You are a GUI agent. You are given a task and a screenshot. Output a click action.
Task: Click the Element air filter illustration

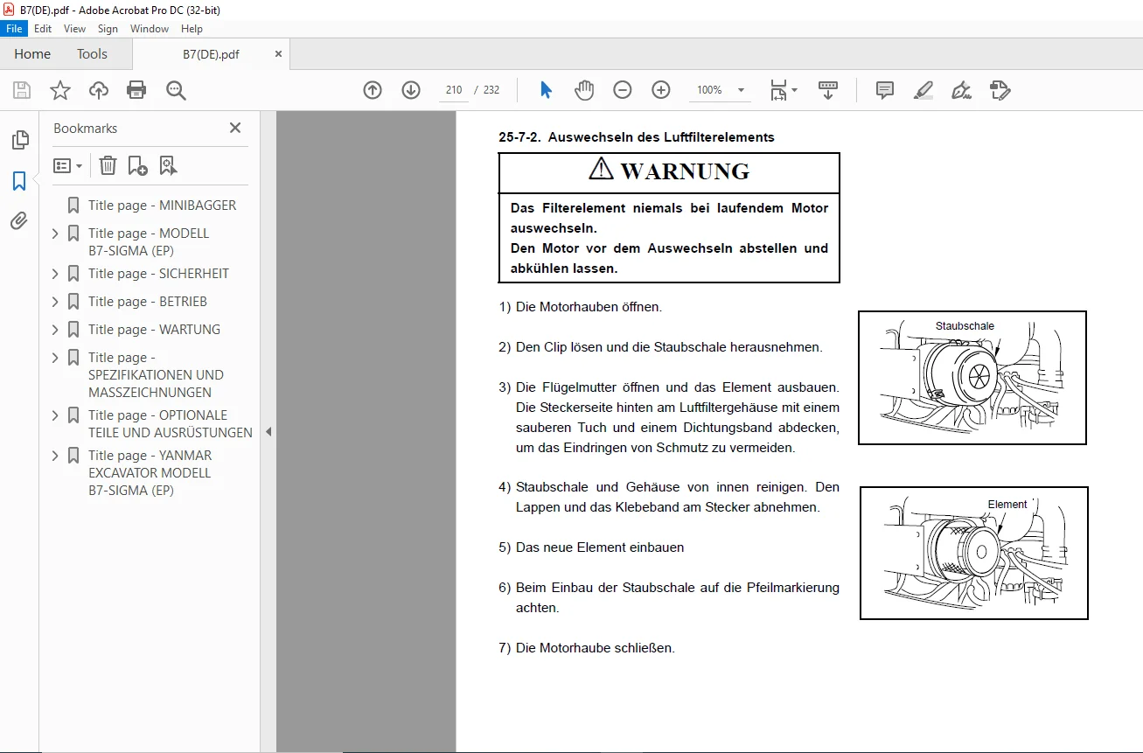[974, 553]
